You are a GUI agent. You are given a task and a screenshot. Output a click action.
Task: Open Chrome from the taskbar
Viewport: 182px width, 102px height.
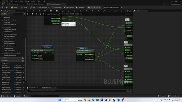coord(110,100)
